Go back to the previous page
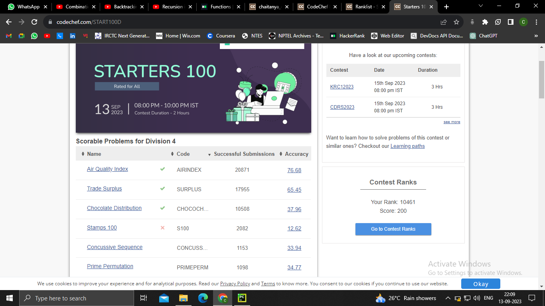Screen dimensions: 545x306 click(9, 22)
